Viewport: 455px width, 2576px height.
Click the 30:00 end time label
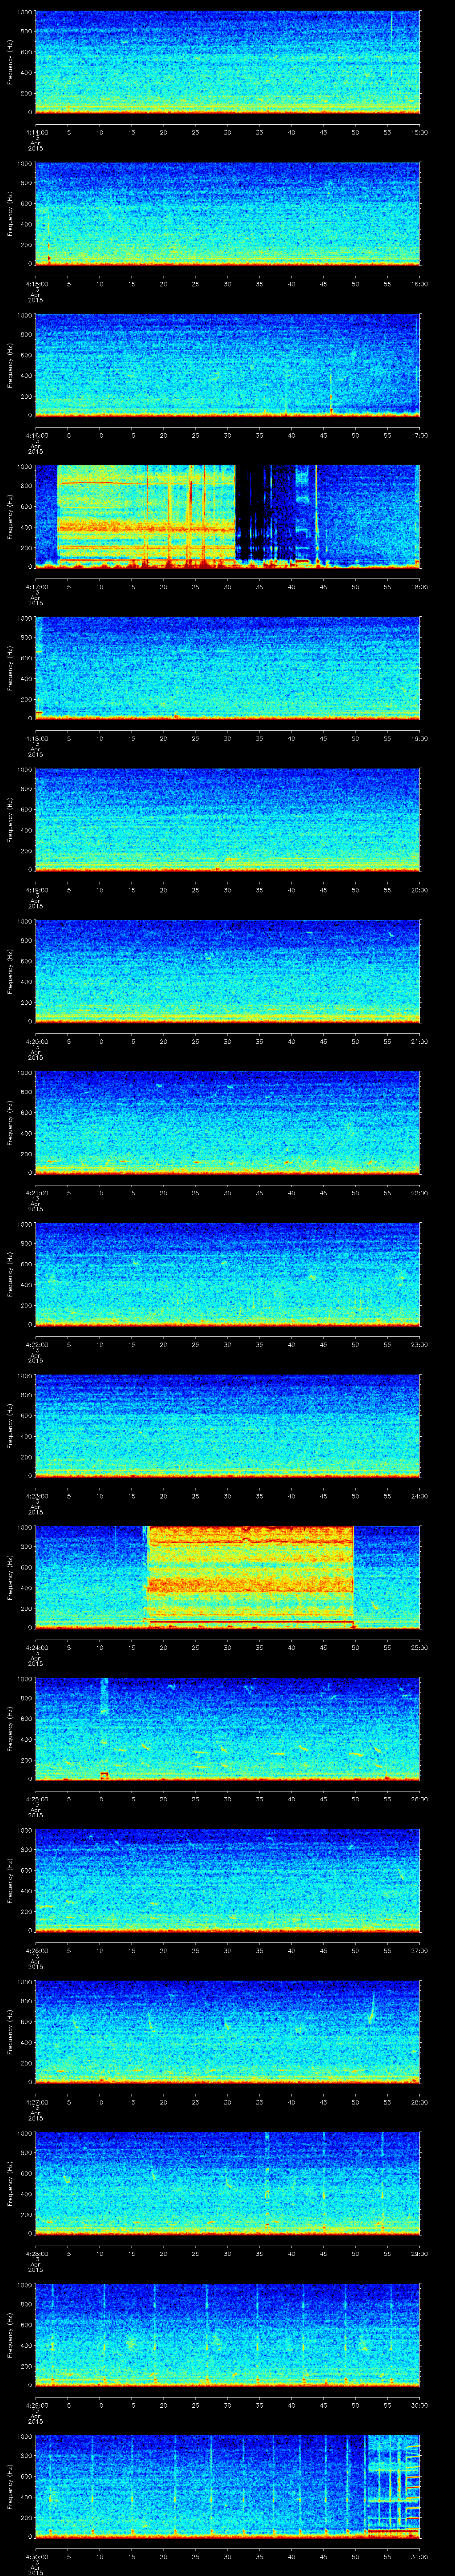coord(420,2405)
